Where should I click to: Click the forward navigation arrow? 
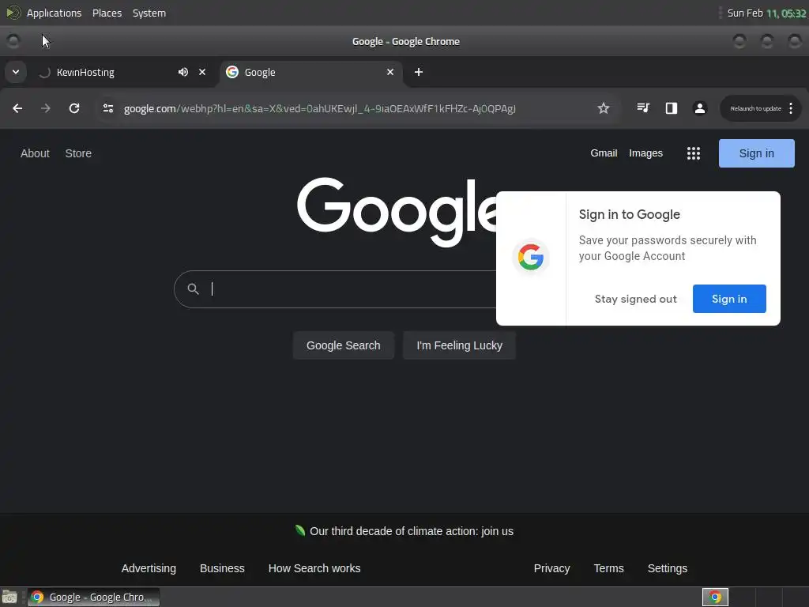coord(46,108)
